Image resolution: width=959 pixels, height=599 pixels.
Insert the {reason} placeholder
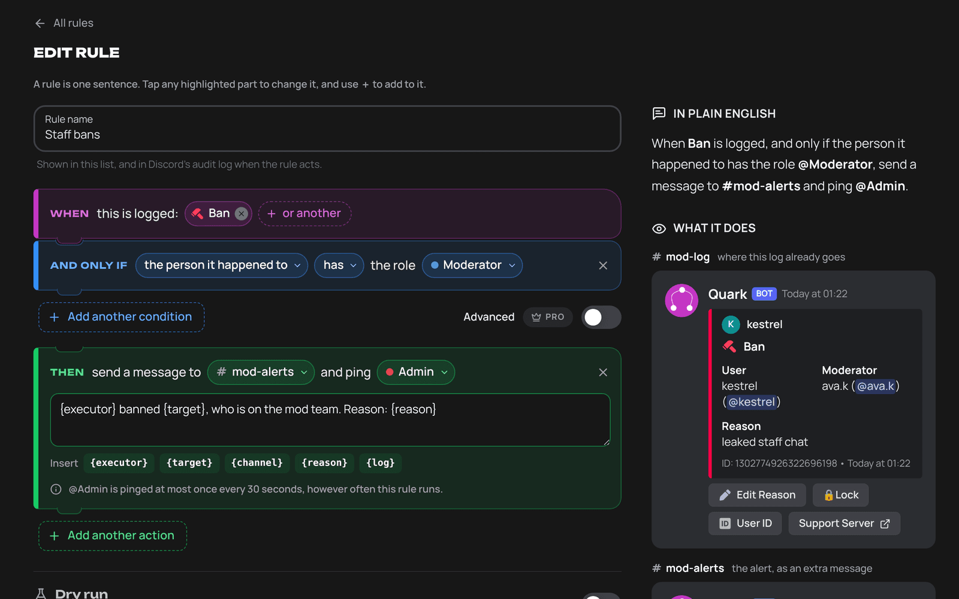tap(324, 463)
